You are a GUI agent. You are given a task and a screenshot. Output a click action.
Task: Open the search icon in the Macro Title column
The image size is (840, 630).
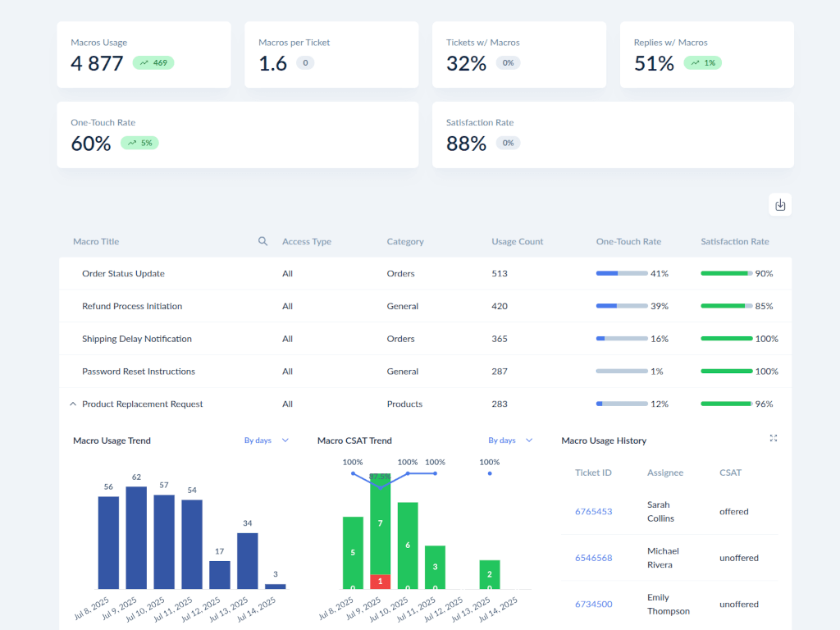262,241
